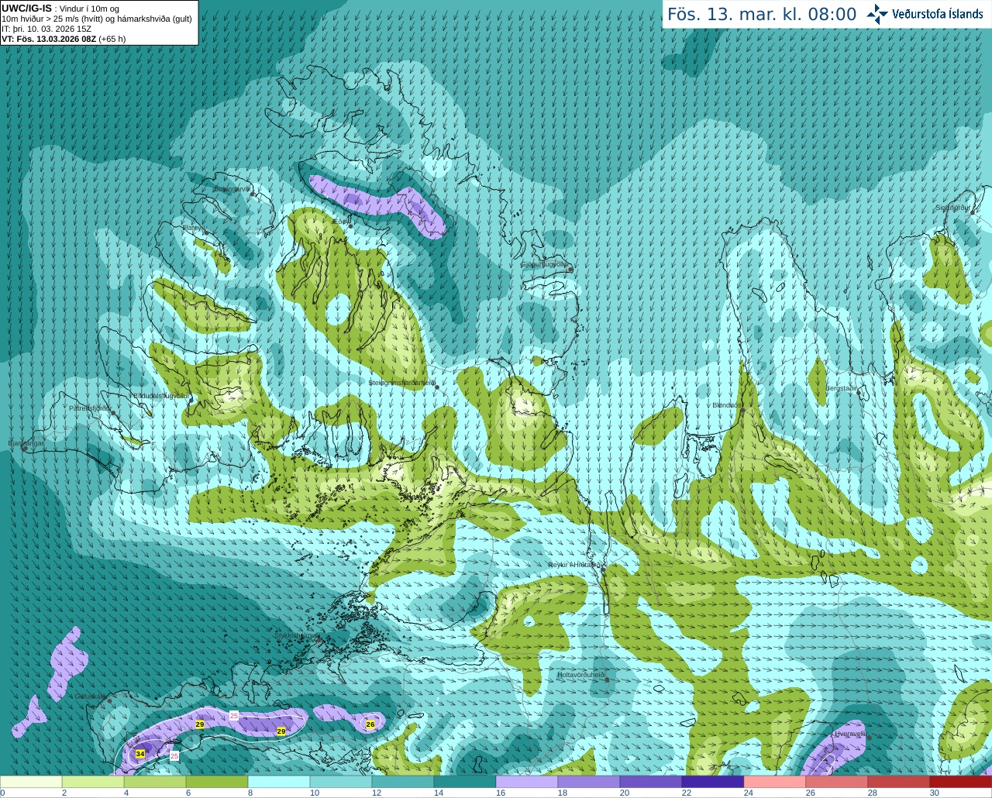
Task: Click the Bíldudalsflugvöllur station label
Action: 161,395
